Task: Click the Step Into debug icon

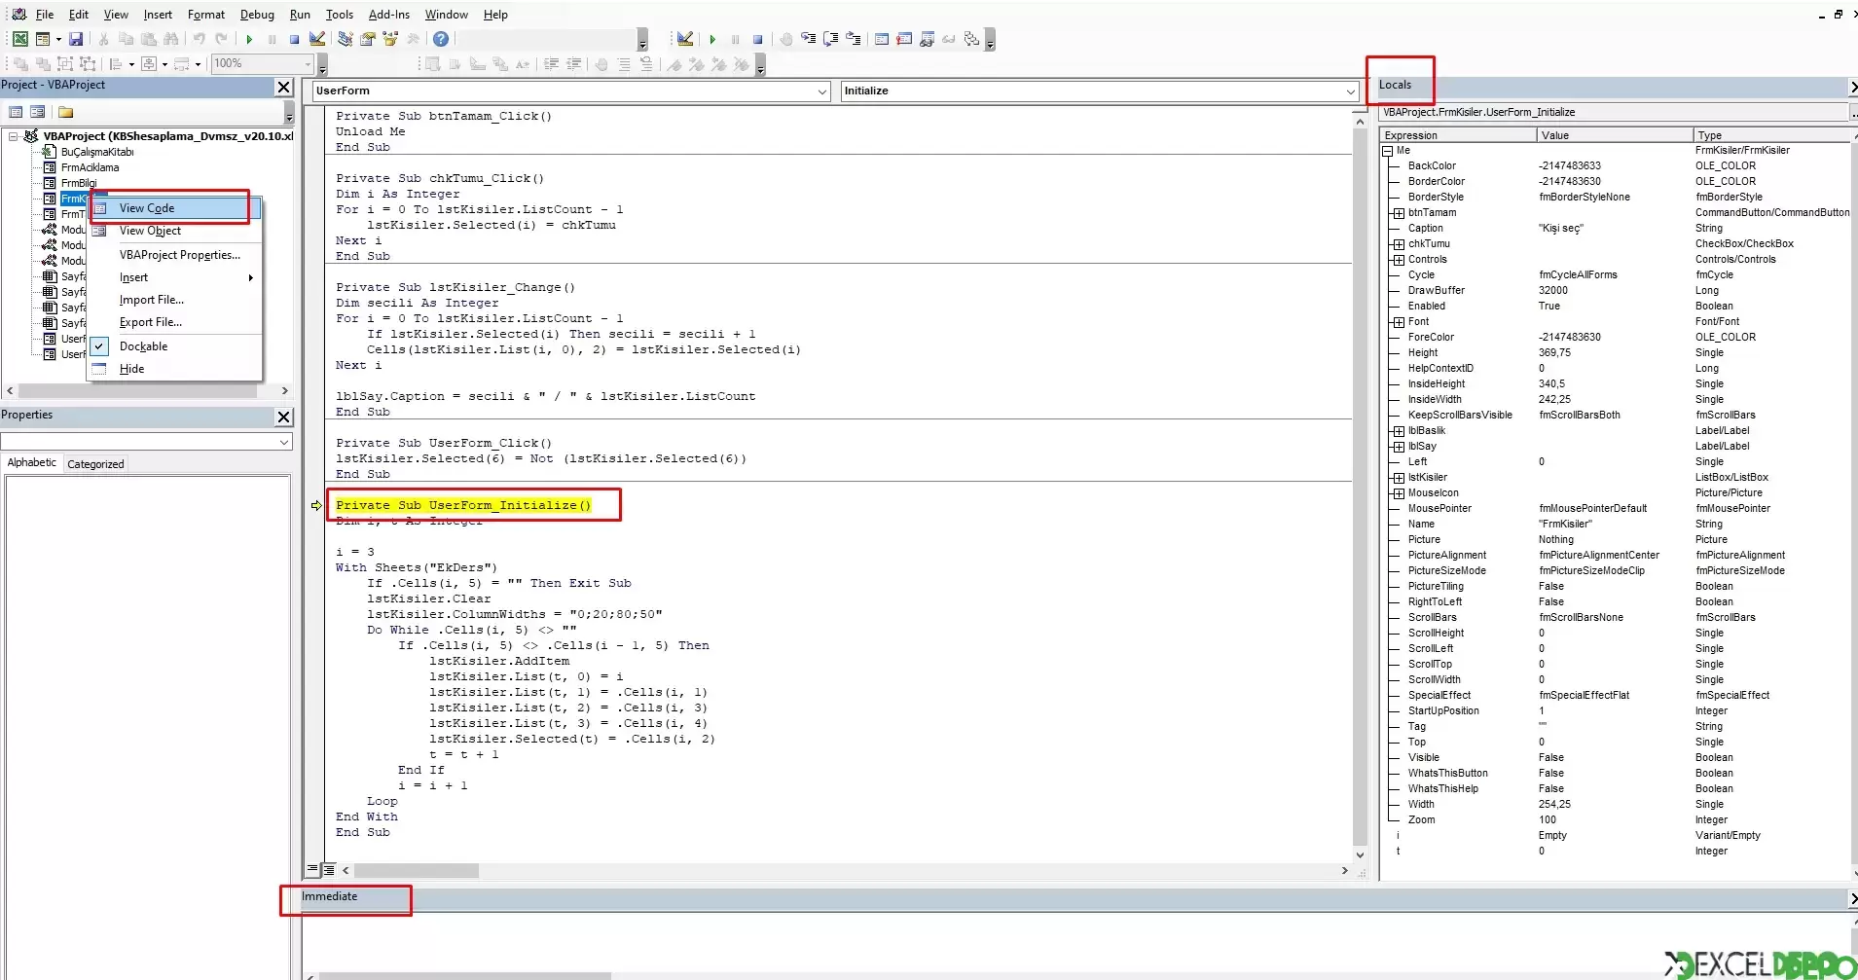Action: 808,39
